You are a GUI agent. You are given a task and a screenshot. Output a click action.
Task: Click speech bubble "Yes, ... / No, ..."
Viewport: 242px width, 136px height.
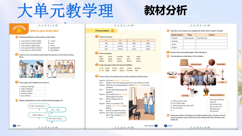coord(56,110)
